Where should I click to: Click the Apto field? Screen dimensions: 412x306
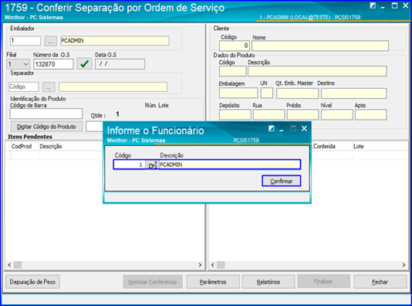371,115
